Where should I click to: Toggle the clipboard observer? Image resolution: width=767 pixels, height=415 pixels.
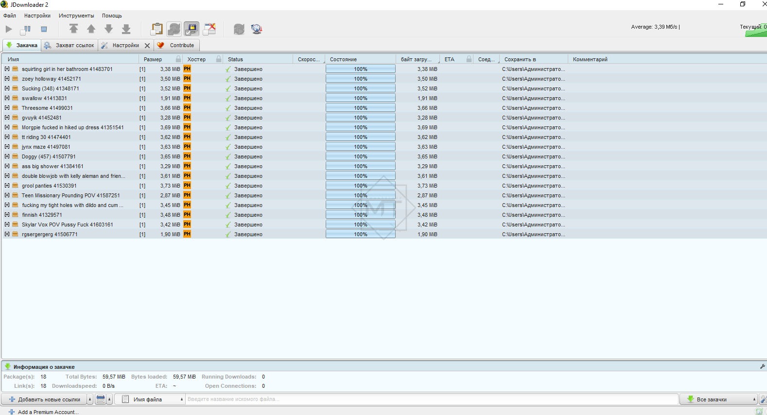157,29
